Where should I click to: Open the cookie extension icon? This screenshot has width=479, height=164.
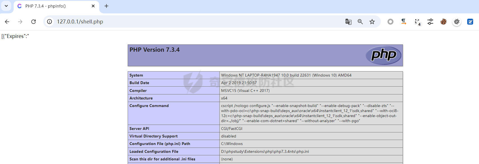pyautogui.click(x=443, y=22)
